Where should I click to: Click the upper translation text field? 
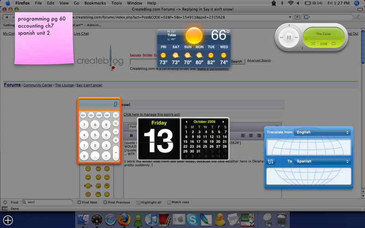(309, 147)
